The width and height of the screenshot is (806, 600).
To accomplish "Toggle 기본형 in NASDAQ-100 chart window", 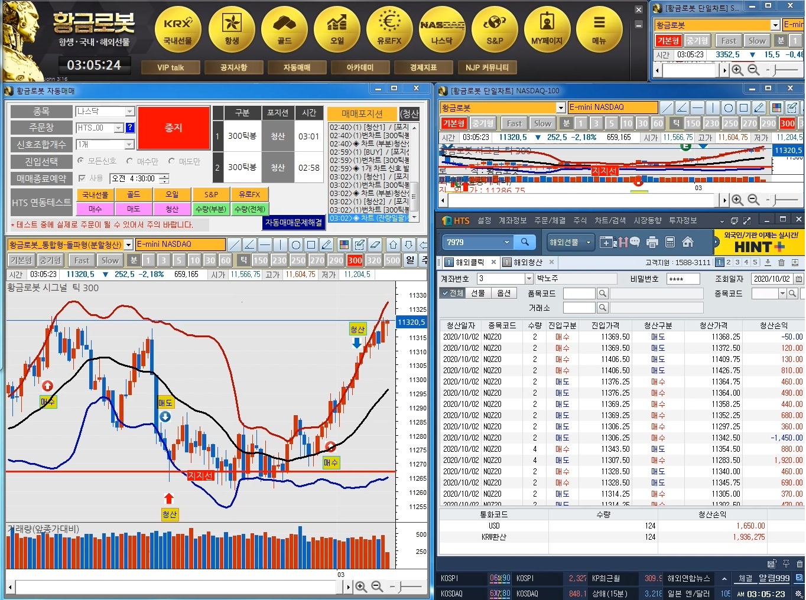I will [454, 123].
